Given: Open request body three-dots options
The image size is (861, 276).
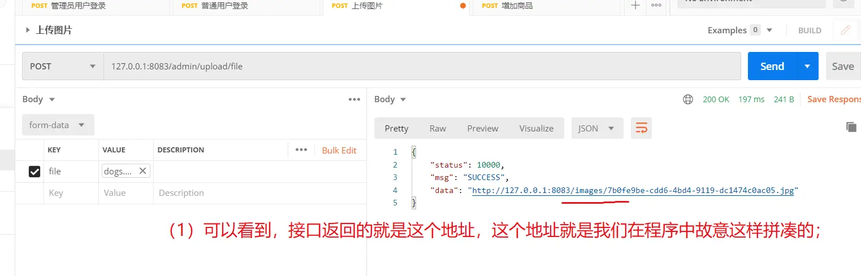Looking at the screenshot, I should point(354,99).
